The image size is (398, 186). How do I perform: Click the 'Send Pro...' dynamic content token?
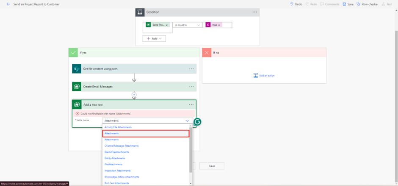(x=158, y=25)
